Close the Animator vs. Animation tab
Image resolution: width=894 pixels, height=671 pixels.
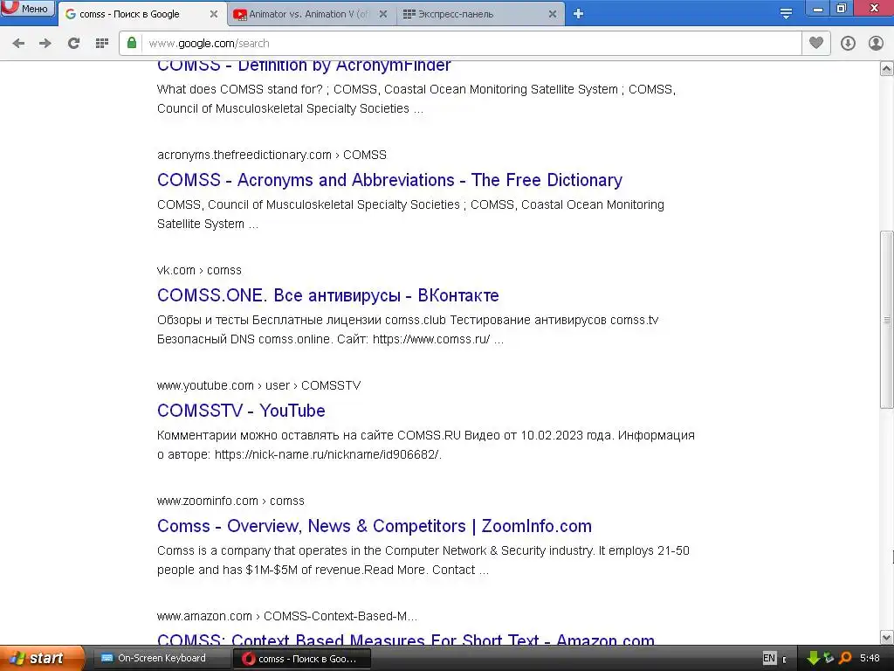click(x=383, y=14)
